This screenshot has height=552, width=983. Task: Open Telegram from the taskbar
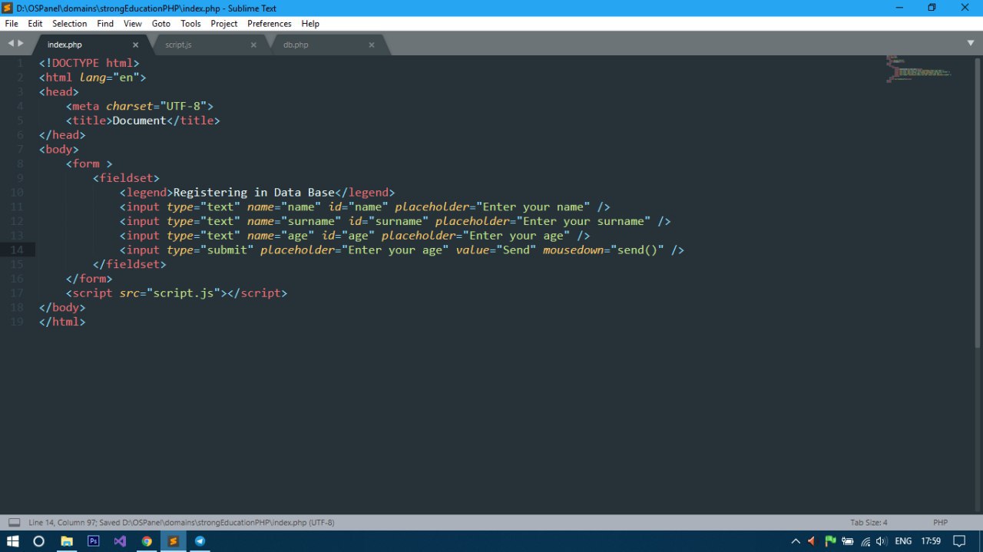pos(200,541)
